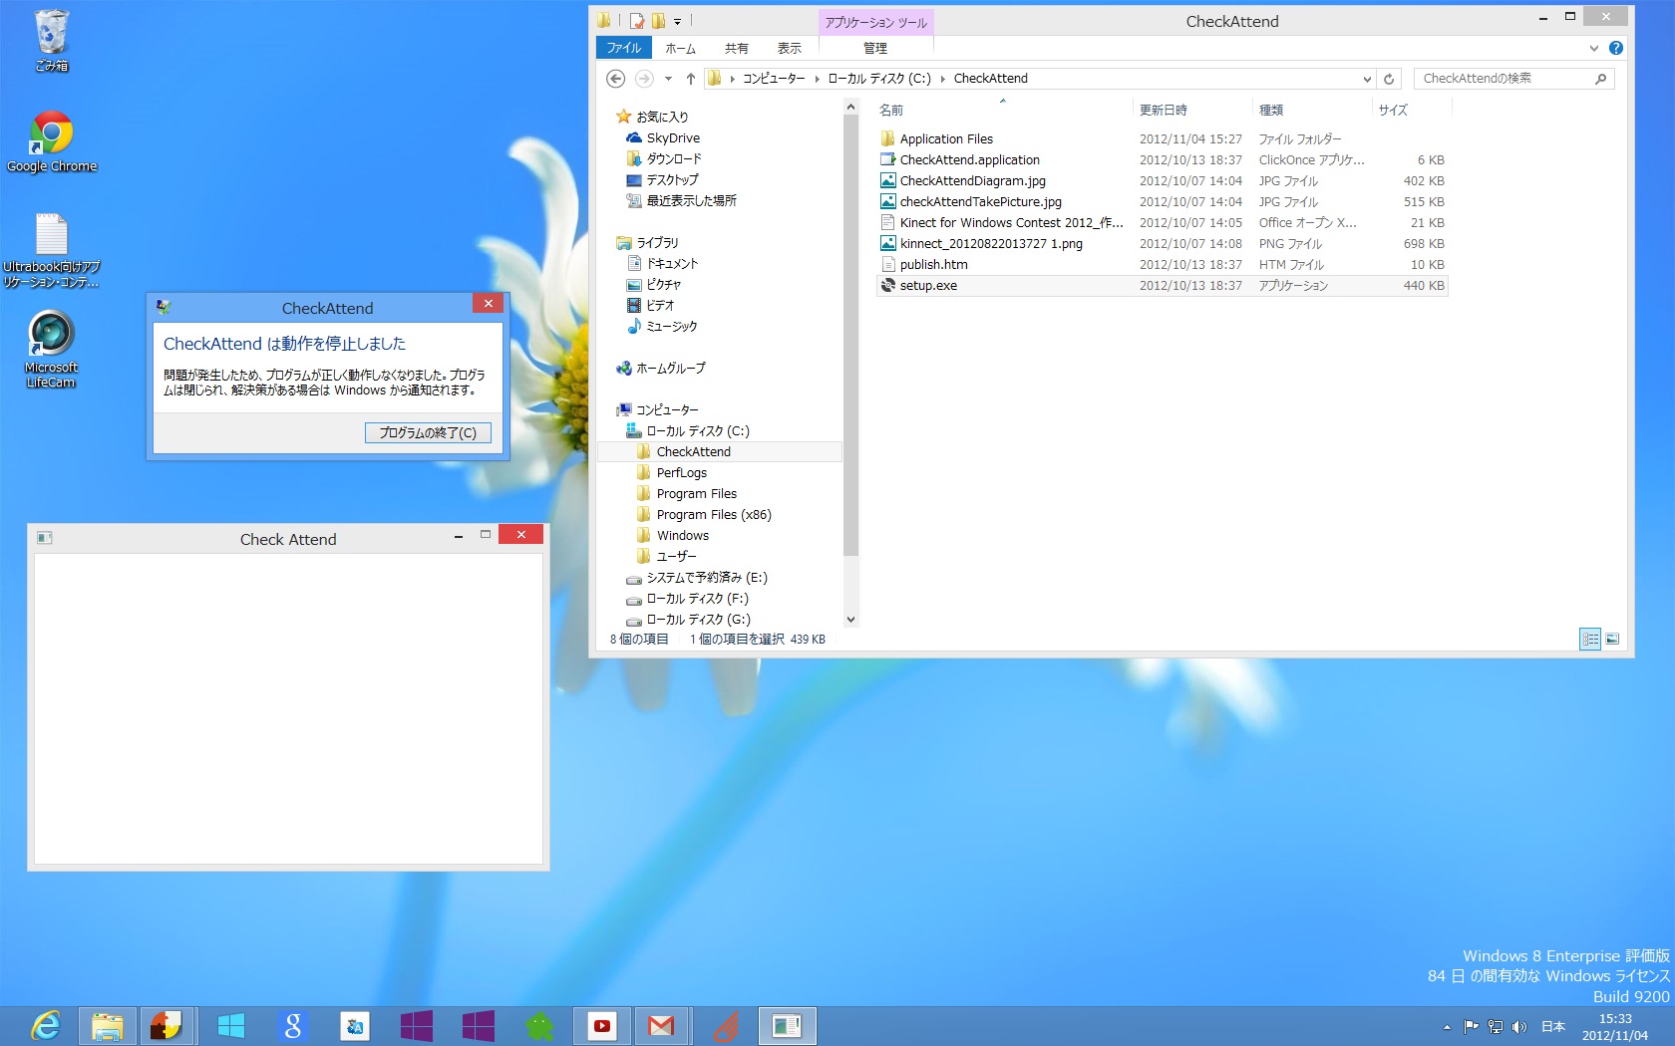Open Internet Explorer from the taskbar
The image size is (1675, 1046).
tap(46, 1025)
